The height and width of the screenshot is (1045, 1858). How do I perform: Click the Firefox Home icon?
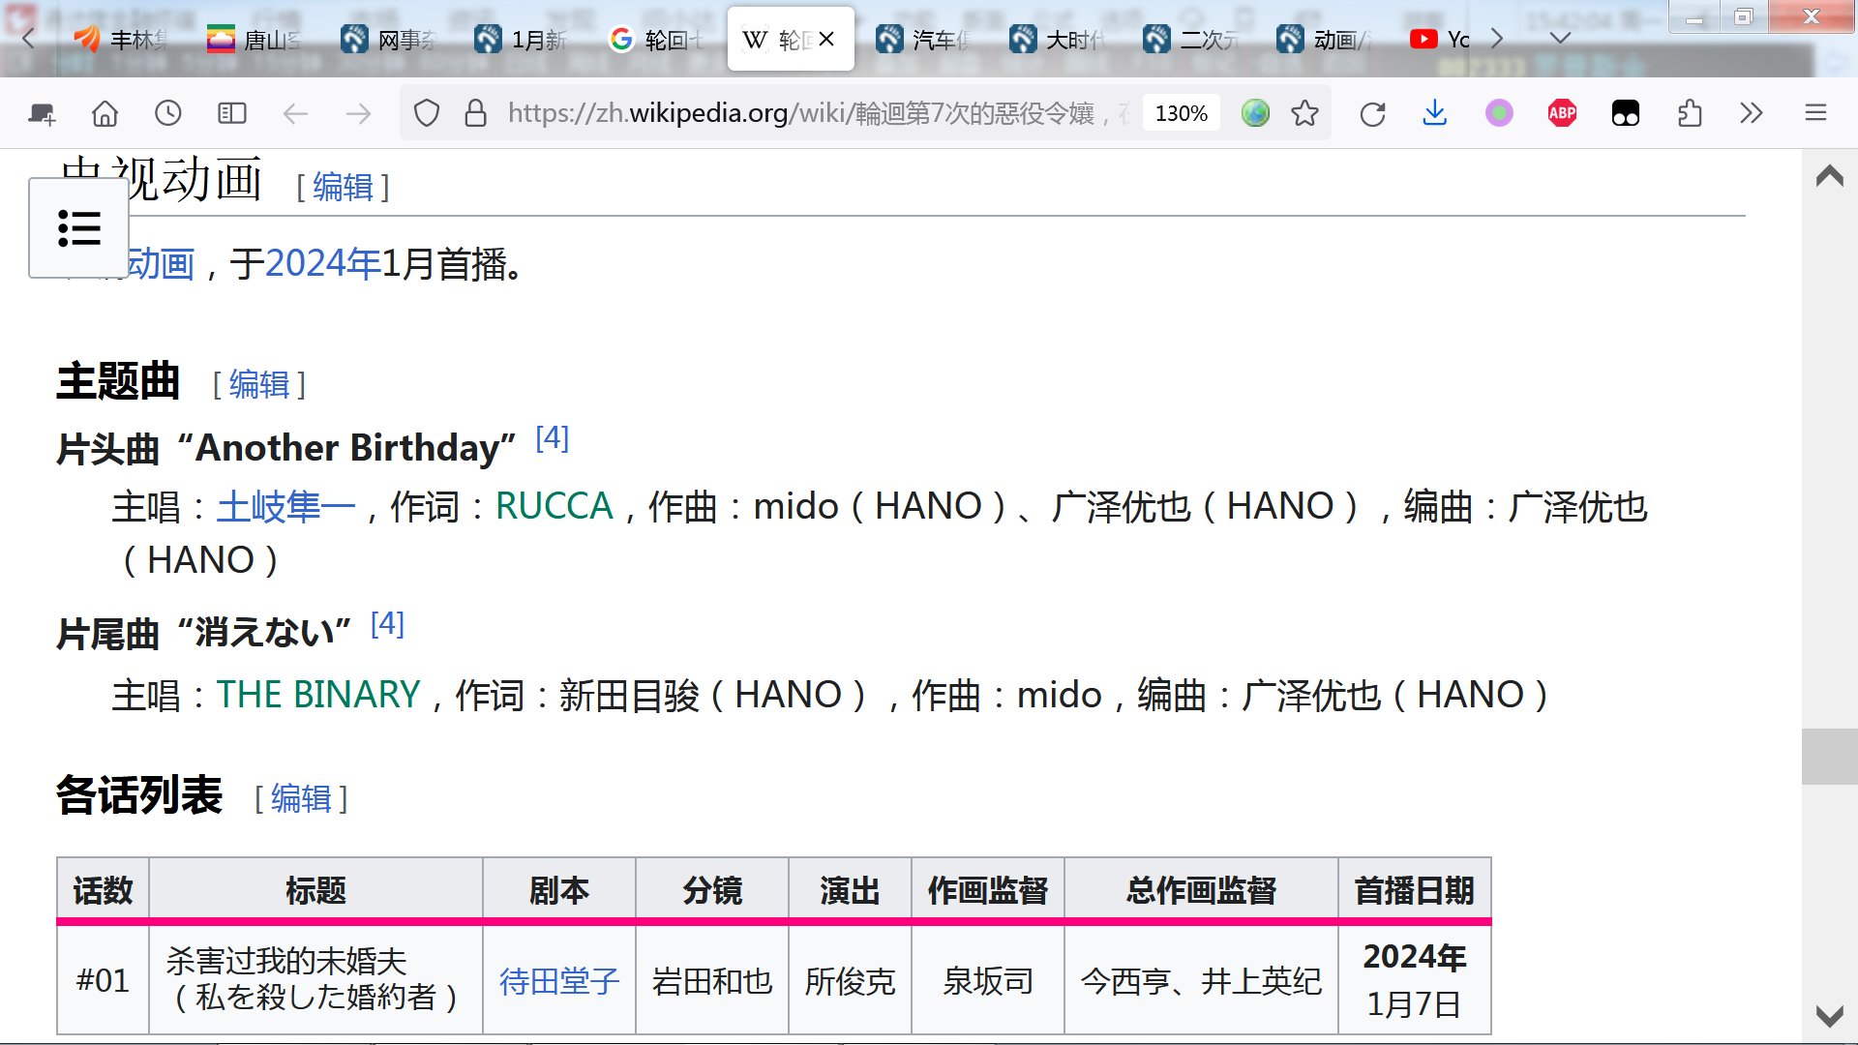click(105, 112)
